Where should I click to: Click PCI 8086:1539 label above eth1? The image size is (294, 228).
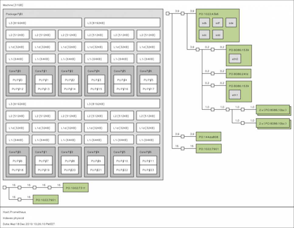point(239,86)
